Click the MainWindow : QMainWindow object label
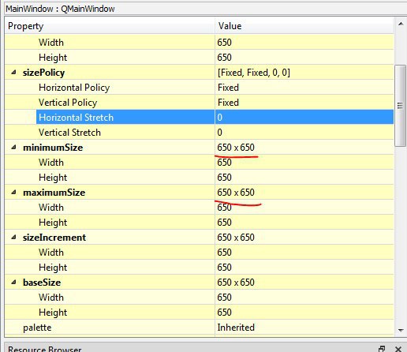This screenshot has width=407, height=352. [x=60, y=9]
